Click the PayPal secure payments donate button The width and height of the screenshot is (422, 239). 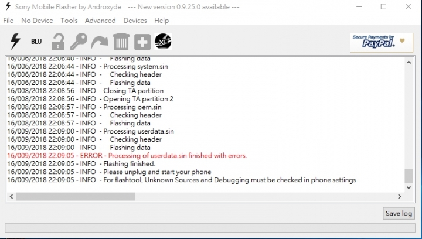[x=382, y=42]
